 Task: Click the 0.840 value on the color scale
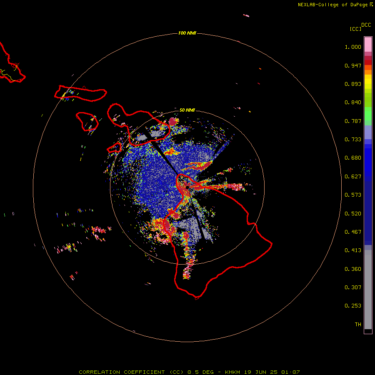click(x=353, y=102)
